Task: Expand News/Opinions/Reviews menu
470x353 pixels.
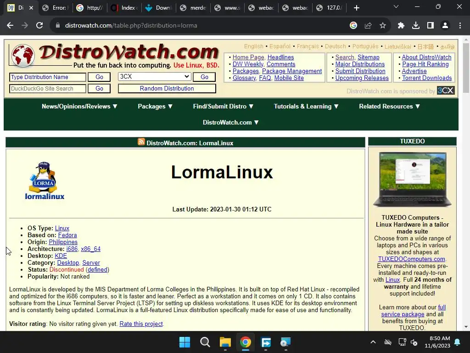Action: click(79, 106)
